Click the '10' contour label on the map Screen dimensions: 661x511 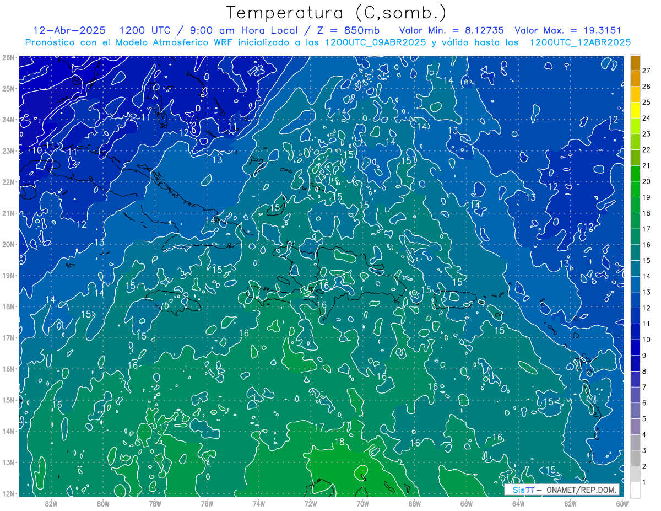point(37,150)
